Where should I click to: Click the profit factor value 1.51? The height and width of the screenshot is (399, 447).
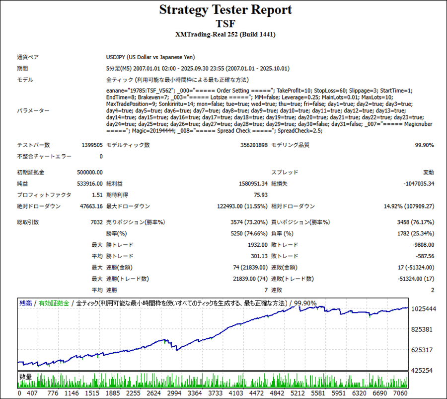pos(96,195)
